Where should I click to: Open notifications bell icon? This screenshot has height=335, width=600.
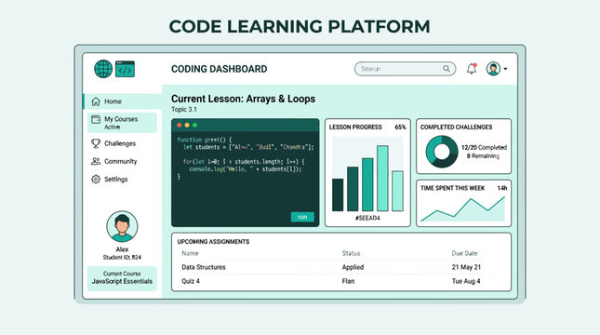pos(472,69)
